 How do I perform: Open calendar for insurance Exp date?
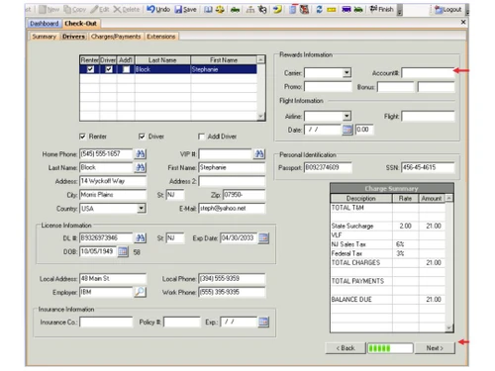pos(263,322)
